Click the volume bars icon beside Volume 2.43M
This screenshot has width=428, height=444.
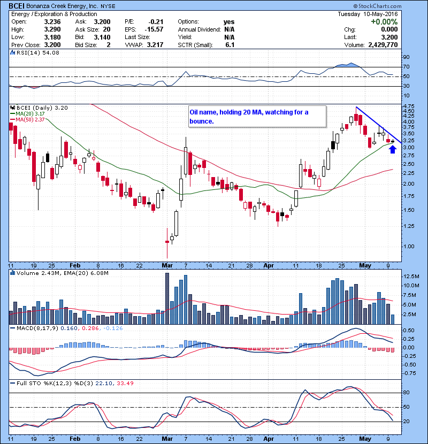13,273
